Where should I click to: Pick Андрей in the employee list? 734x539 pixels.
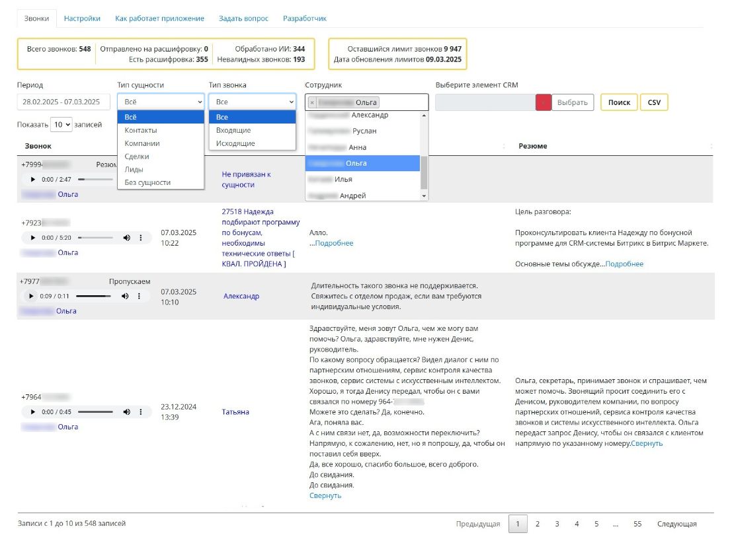pyautogui.click(x=363, y=196)
